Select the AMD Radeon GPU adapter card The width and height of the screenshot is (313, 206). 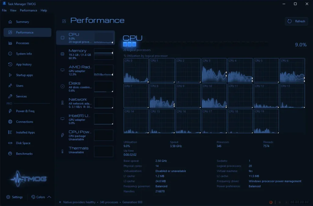point(86,70)
